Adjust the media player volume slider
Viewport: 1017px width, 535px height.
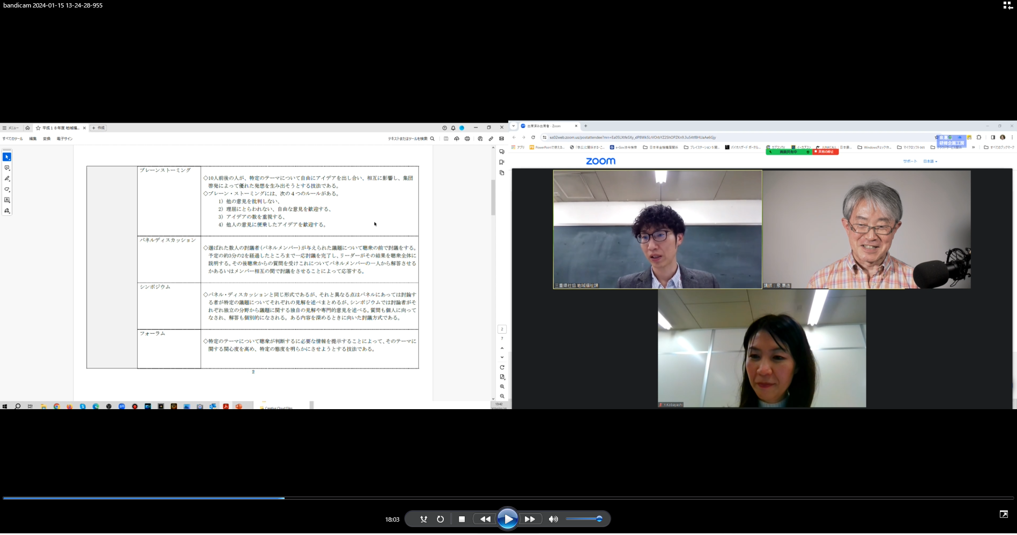click(x=584, y=518)
